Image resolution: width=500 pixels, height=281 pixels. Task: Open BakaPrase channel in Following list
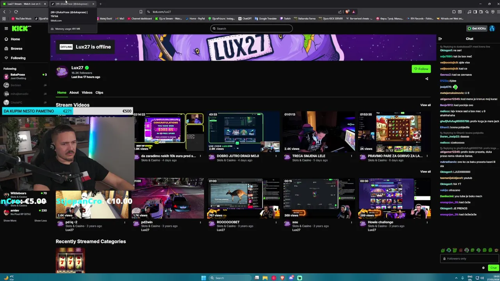25,76
